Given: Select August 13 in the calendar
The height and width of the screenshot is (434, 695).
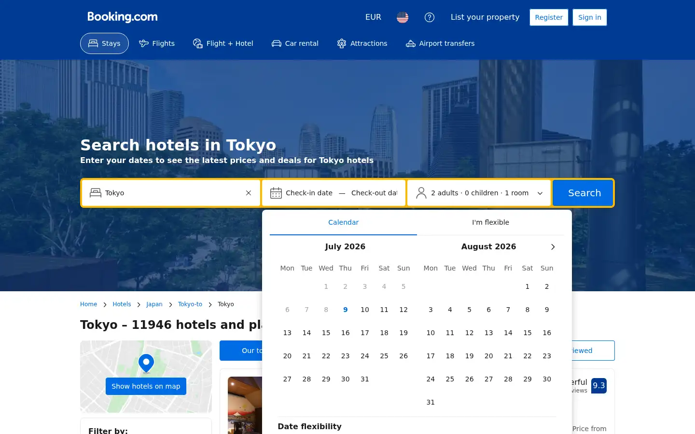Looking at the screenshot, I should (489, 333).
